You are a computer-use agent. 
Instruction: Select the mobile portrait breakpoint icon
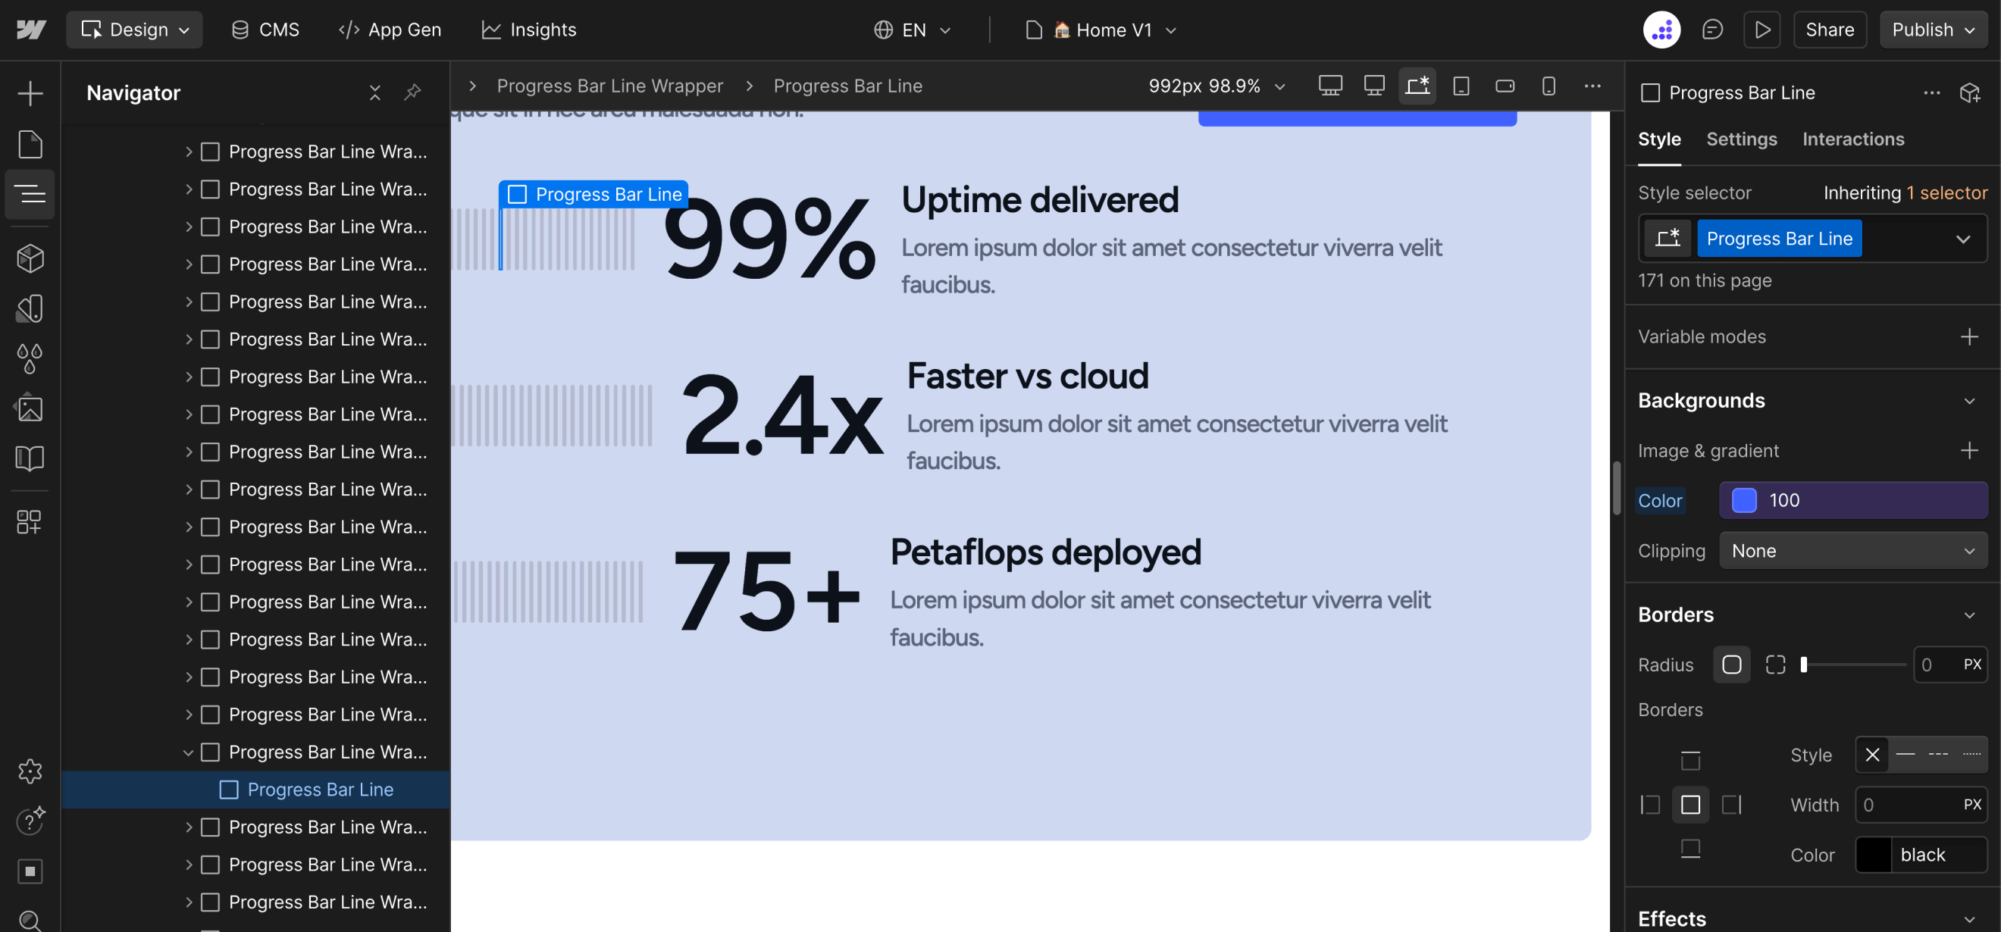coord(1549,86)
